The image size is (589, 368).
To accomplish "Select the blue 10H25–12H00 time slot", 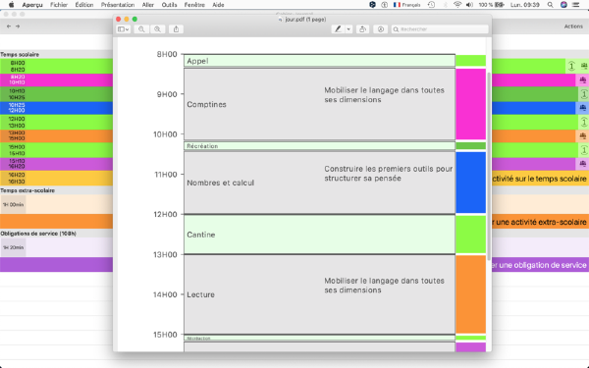I will click(56, 108).
